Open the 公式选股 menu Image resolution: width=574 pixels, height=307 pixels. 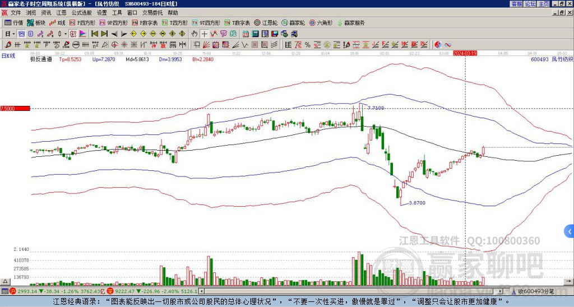82,13
